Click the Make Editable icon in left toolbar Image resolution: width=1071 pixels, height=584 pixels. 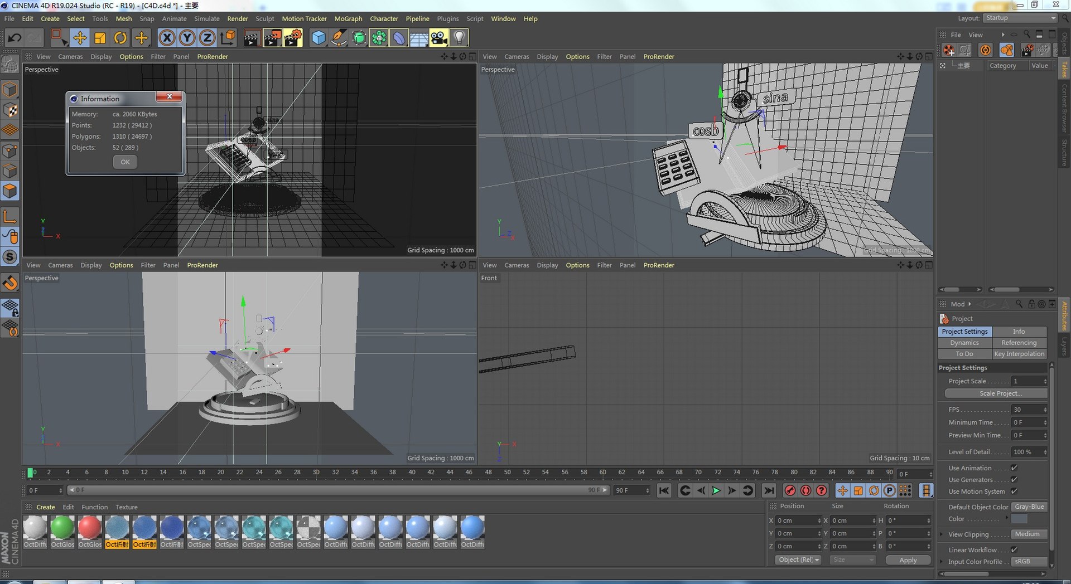pos(10,65)
